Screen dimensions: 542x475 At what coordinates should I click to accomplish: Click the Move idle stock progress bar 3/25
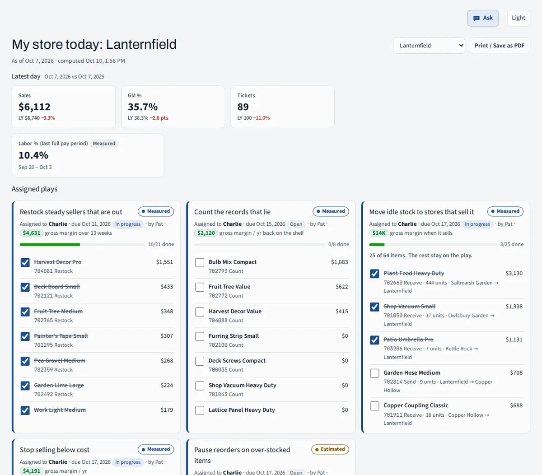[x=433, y=245]
